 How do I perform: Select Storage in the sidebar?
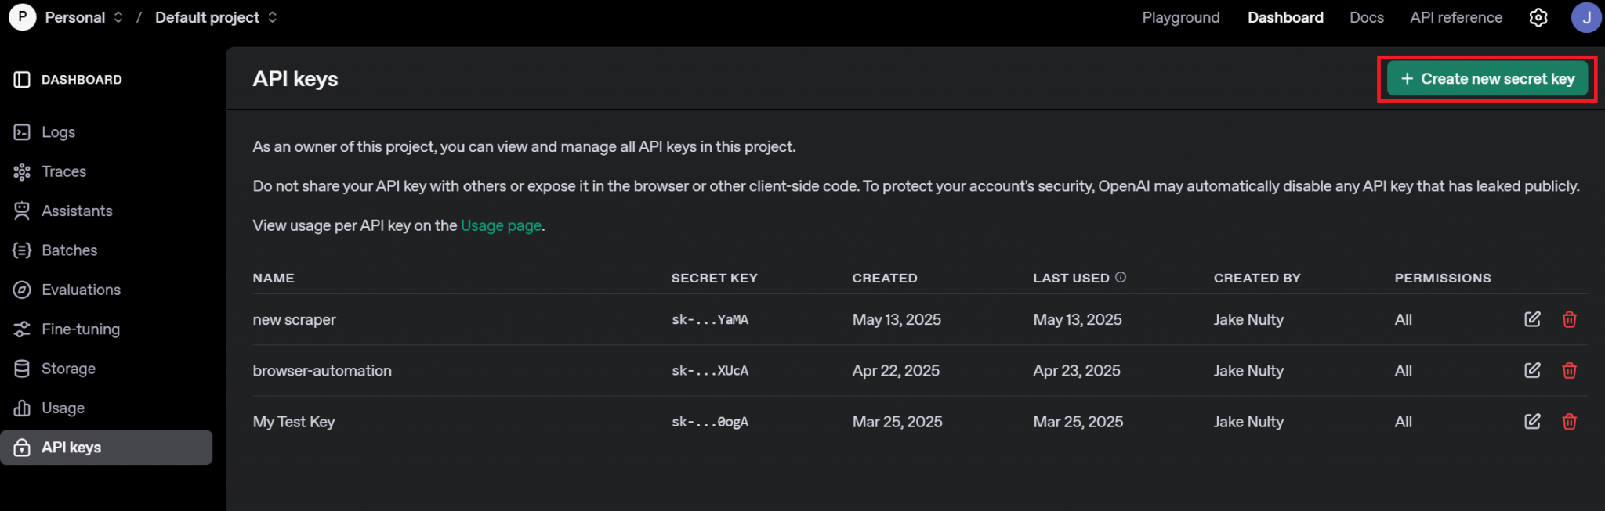click(x=68, y=369)
